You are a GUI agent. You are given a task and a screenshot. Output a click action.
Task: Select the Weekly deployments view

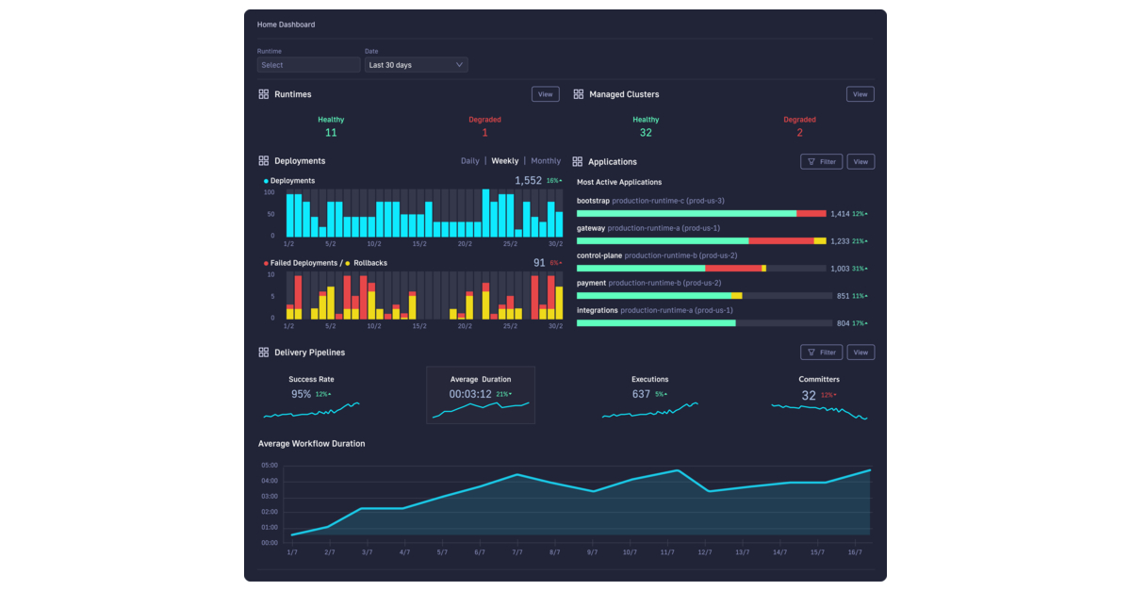coord(504,161)
